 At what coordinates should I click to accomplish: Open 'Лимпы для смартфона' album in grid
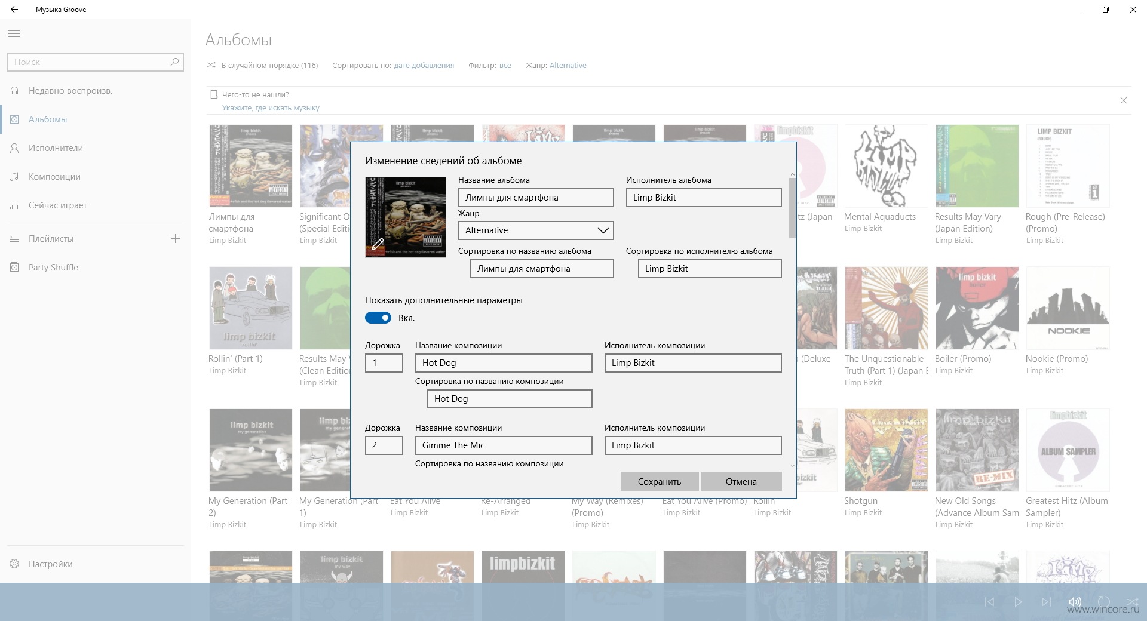(251, 166)
